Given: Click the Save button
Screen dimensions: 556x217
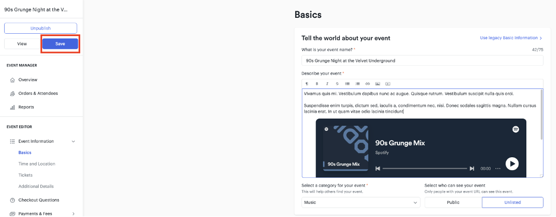Looking at the screenshot, I should 60,44.
